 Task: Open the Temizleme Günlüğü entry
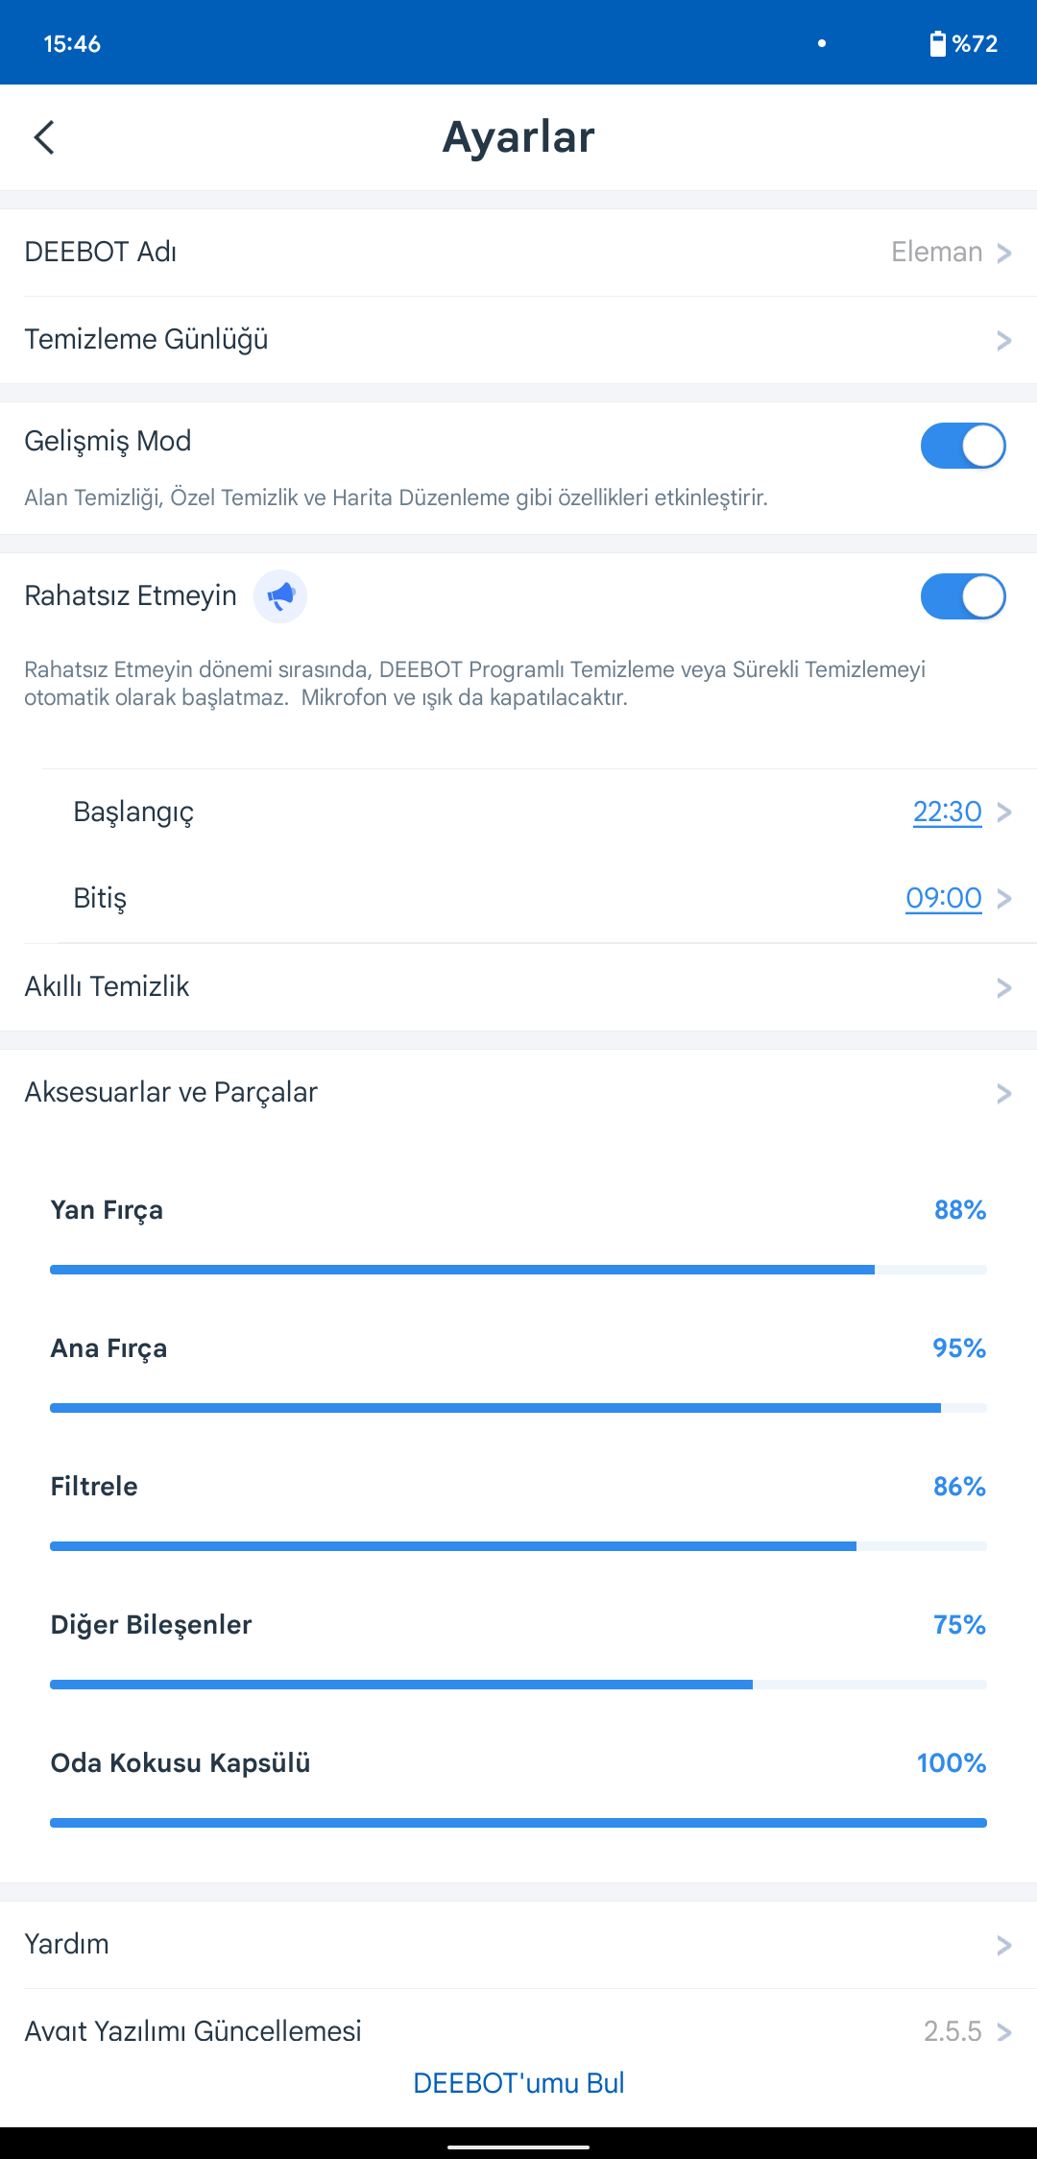[x=518, y=340]
